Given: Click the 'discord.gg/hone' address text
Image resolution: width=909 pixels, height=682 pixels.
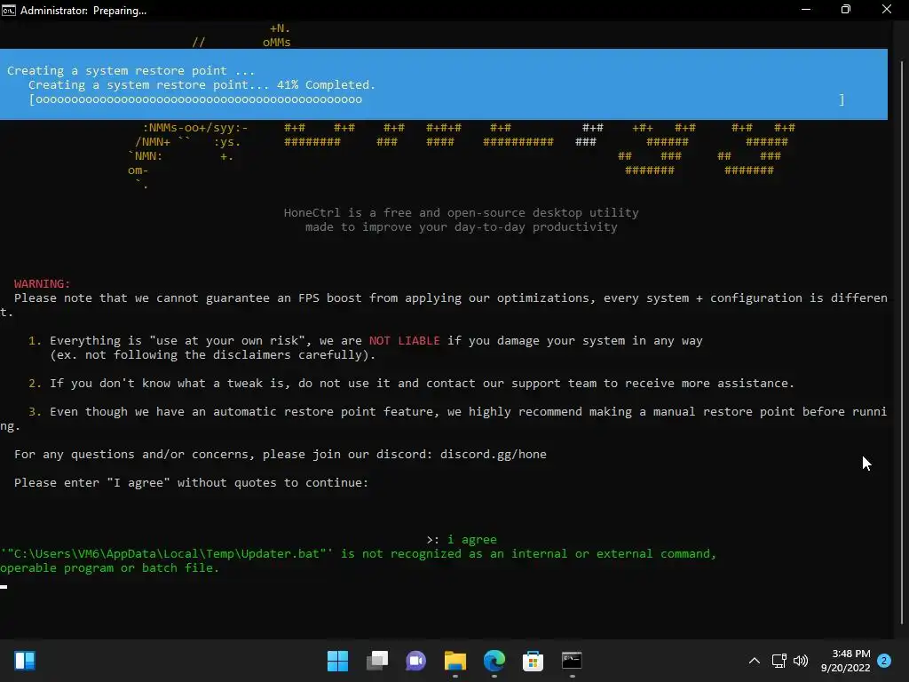Looking at the screenshot, I should click(x=494, y=454).
